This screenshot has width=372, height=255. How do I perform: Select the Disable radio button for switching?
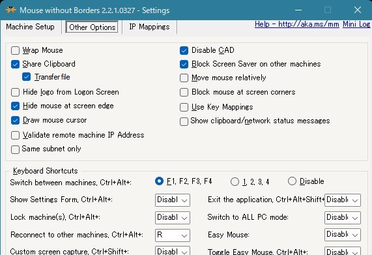pos(292,181)
